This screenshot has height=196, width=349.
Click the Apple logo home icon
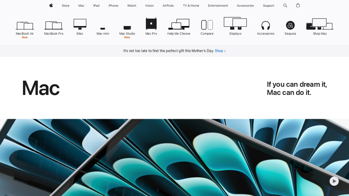pos(51,5)
